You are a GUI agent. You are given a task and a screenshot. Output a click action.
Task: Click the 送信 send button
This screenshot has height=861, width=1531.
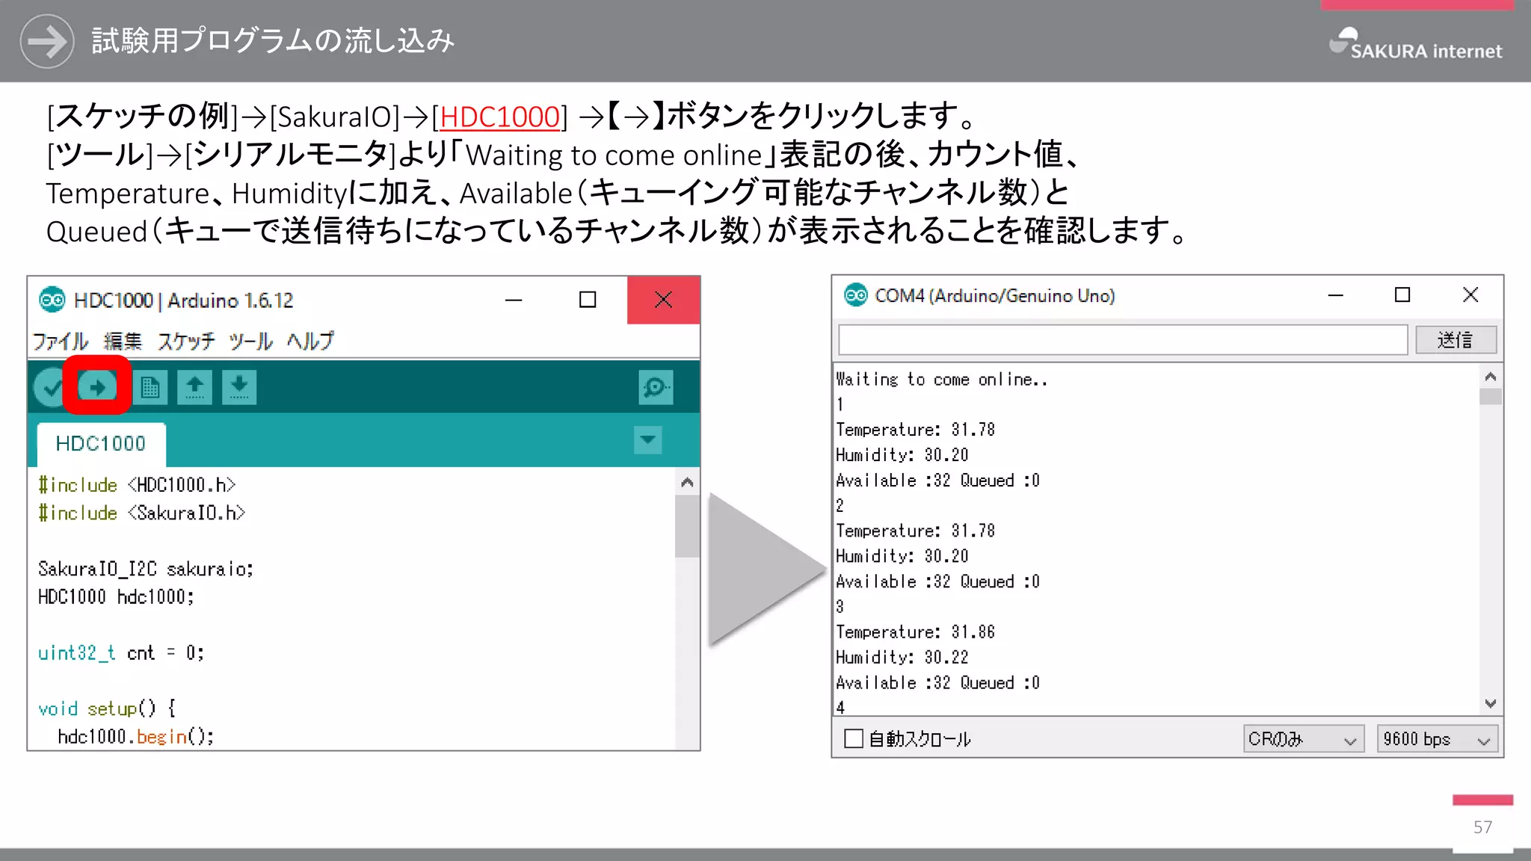1455,340
